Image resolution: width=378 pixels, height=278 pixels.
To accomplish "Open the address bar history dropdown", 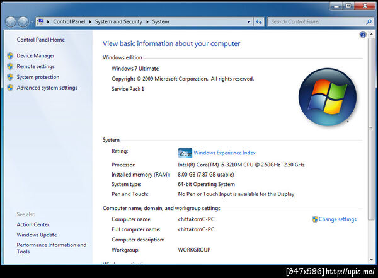I will (249, 21).
